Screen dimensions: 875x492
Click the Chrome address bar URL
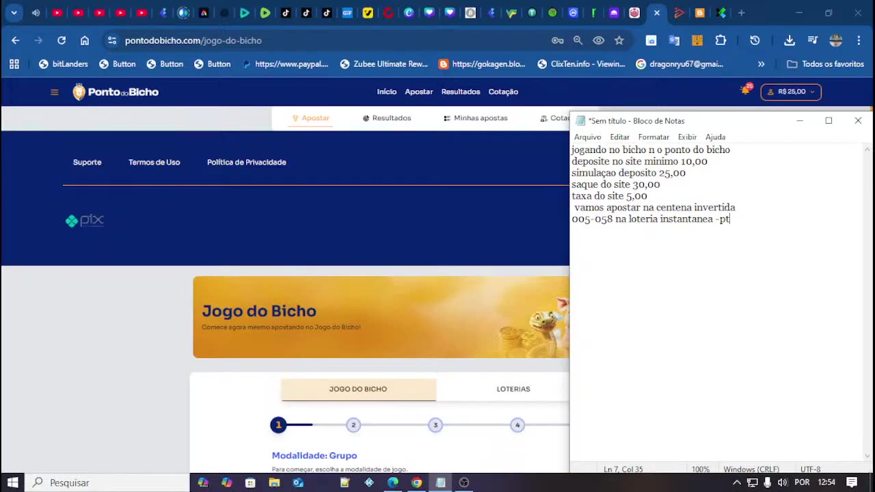pyautogui.click(x=193, y=40)
